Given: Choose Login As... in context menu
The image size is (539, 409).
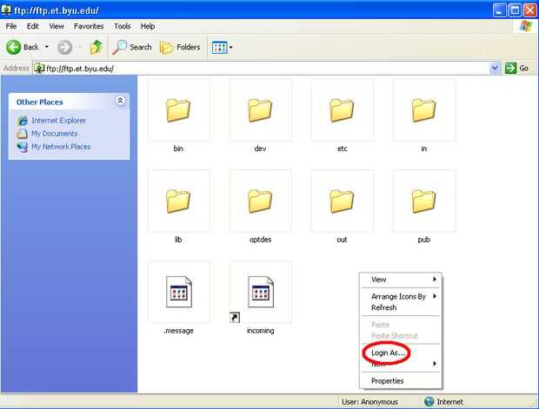Looking at the screenshot, I should click(401, 353).
